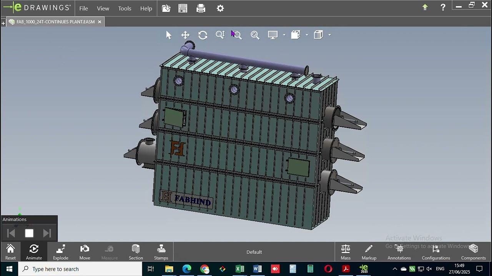Step to next animation view

(x=47, y=233)
